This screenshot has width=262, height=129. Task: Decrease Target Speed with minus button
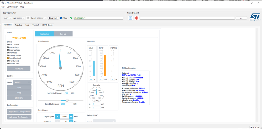pos(57,116)
